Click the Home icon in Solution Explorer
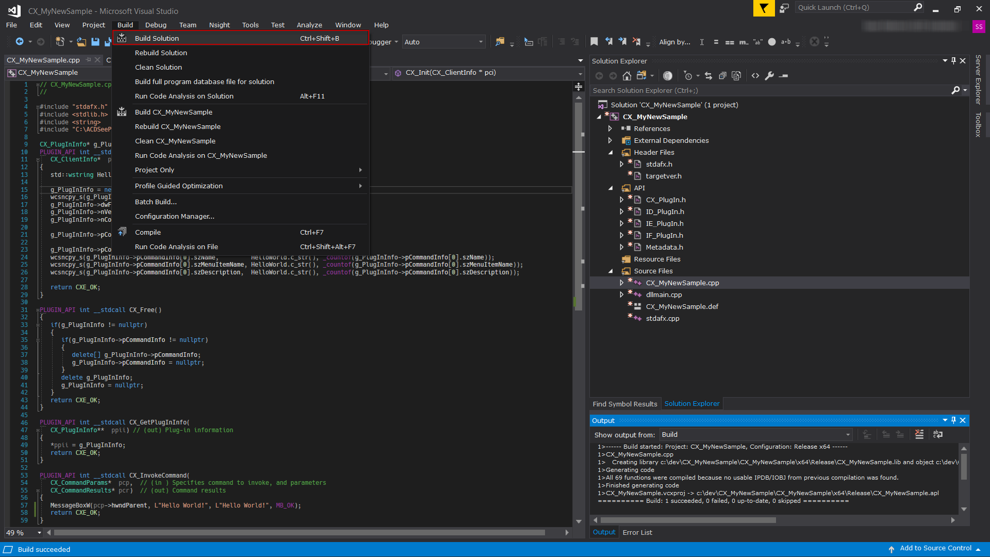This screenshot has height=557, width=990. tap(627, 76)
